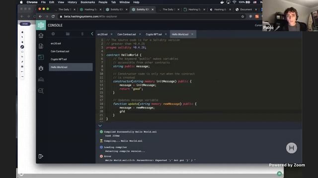Close the erc20.sol editor tab
The image size is (318, 178).
(x=111, y=34)
